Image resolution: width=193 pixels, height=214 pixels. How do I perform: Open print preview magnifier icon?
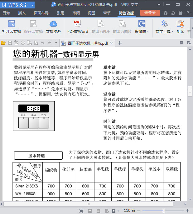(x=36, y=43)
